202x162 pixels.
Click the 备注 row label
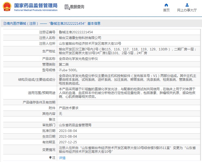click(52, 119)
